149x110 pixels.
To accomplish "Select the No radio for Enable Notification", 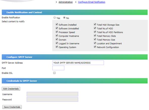I will [x=64, y=18].
